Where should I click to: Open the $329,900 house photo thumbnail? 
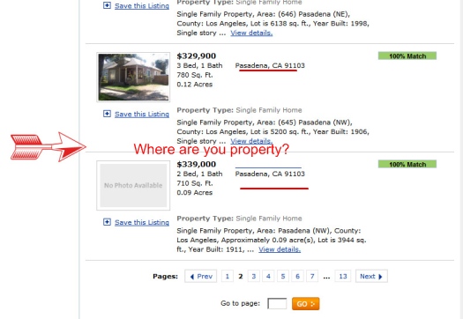[133, 77]
